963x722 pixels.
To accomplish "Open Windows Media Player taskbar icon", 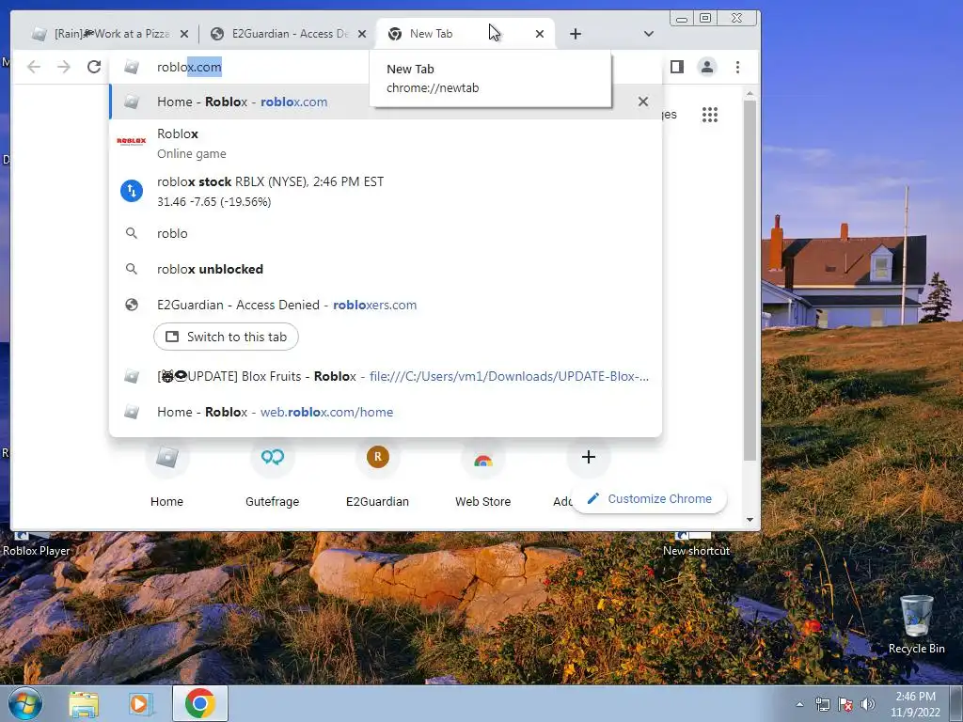I will coord(139,704).
